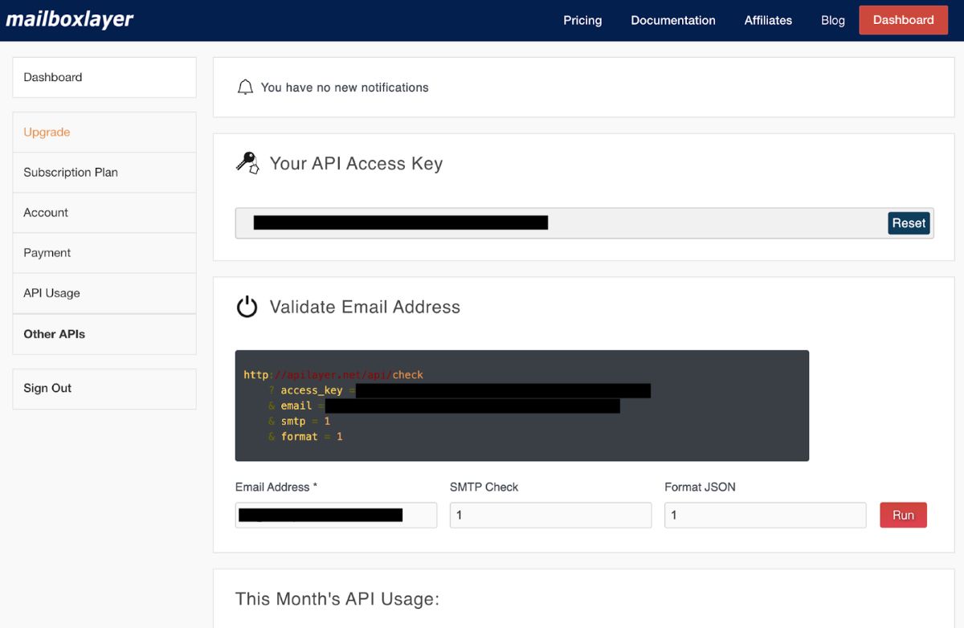Click the SMTP Check input field
Image resolution: width=964 pixels, height=628 pixels.
tap(550, 515)
